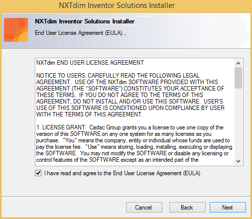Click the 'NOTICE TO USERS' paragraph text
This screenshot has height=219, width=252.
point(130,95)
